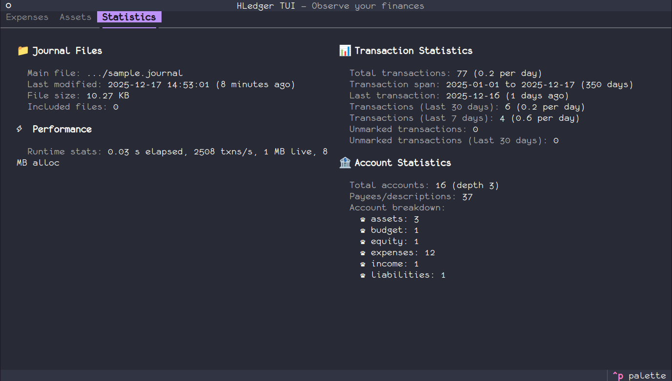Click the lightning icon beside Performance
This screenshot has width=672, height=381.
20,129
